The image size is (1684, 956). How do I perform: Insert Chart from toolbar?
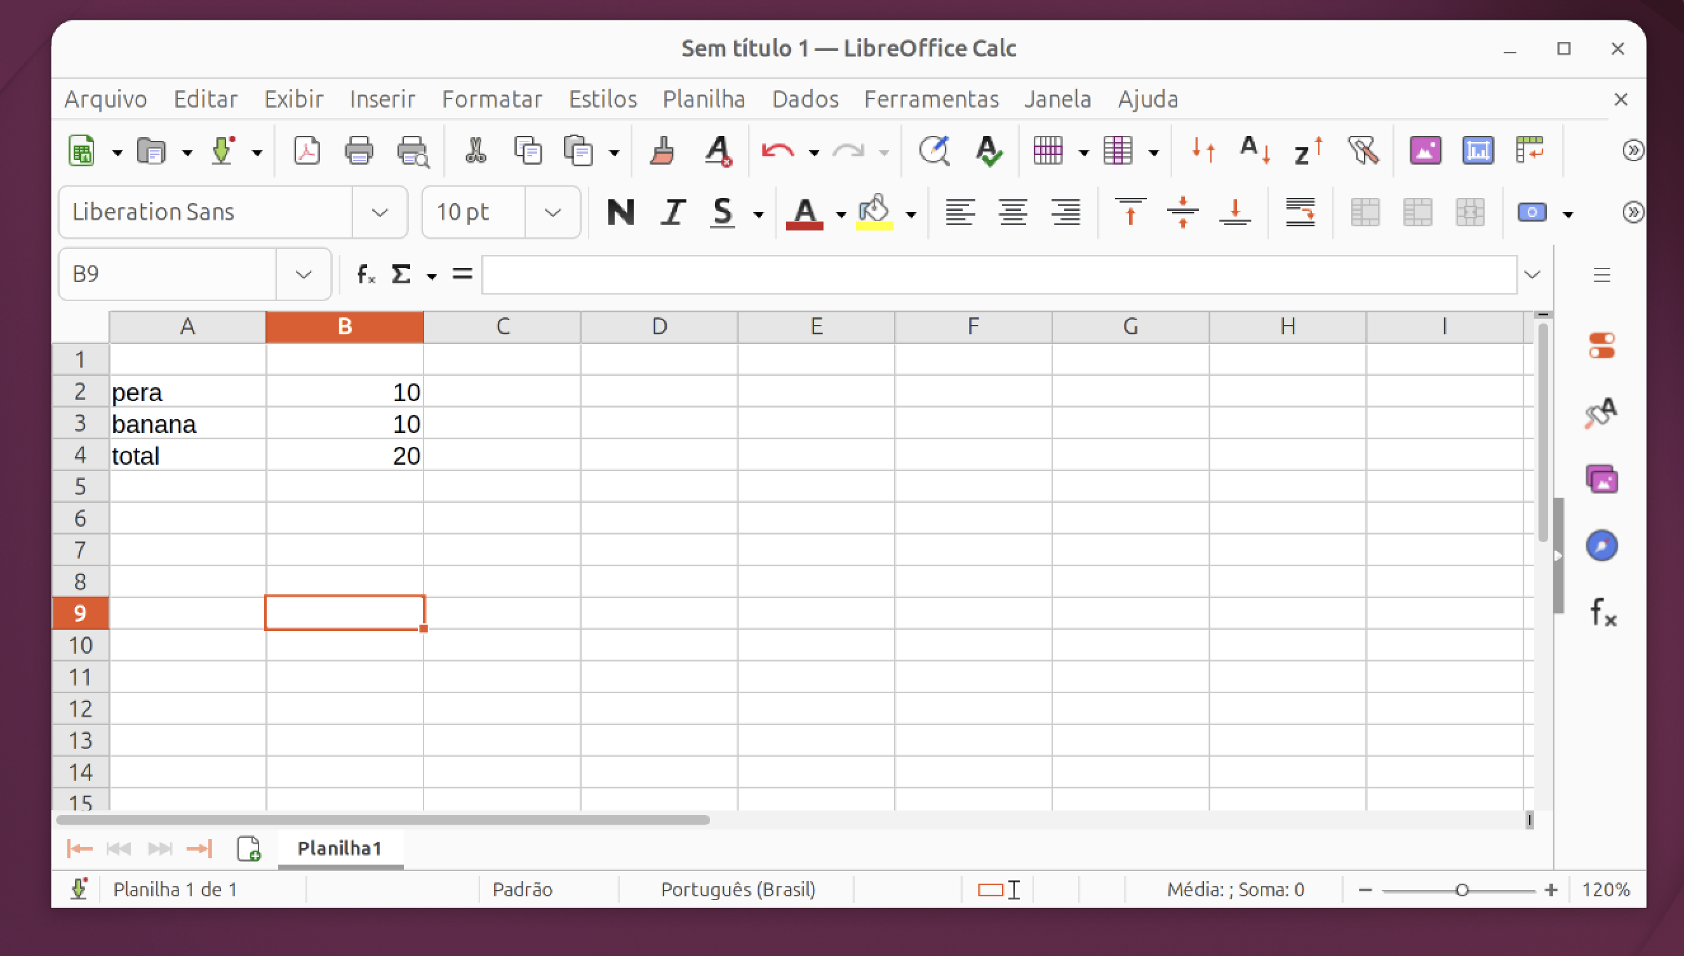[x=1478, y=152]
